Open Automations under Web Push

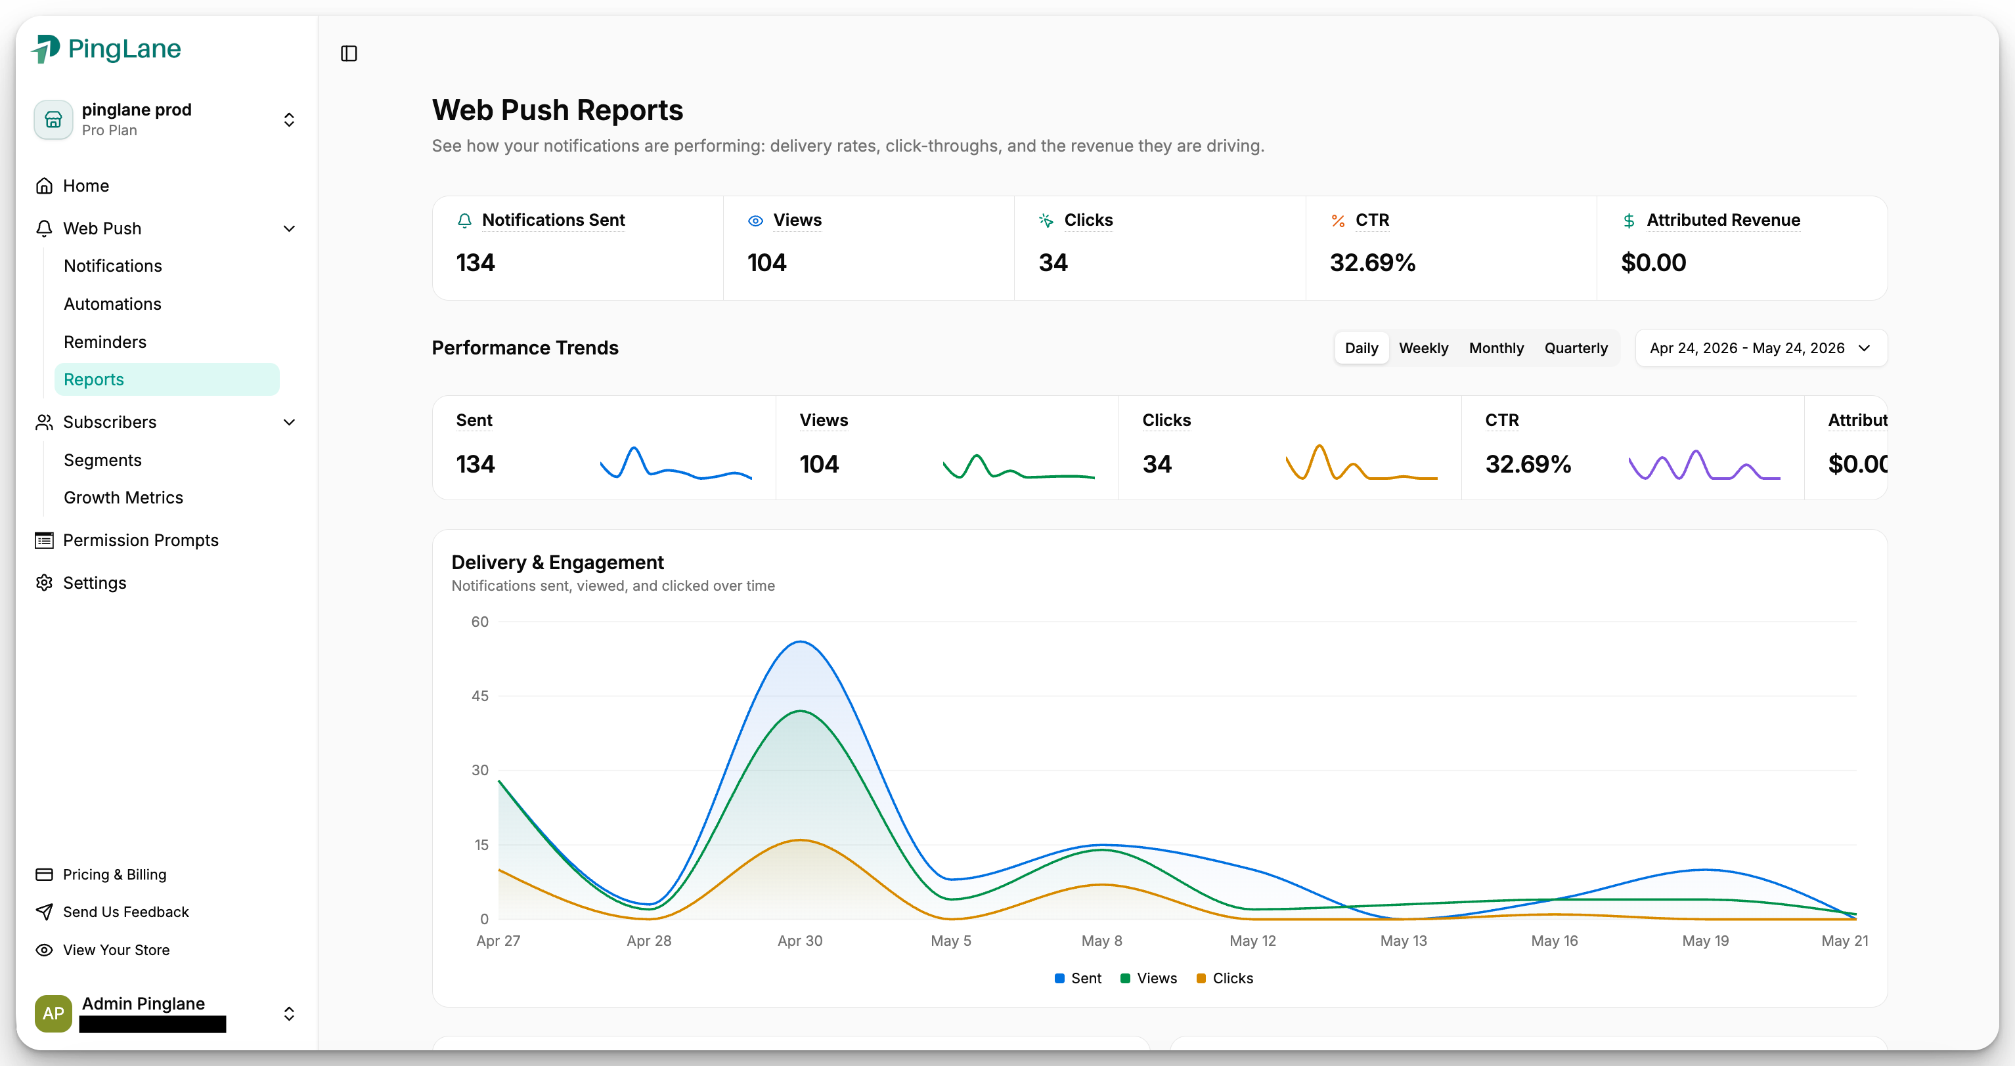point(167,304)
